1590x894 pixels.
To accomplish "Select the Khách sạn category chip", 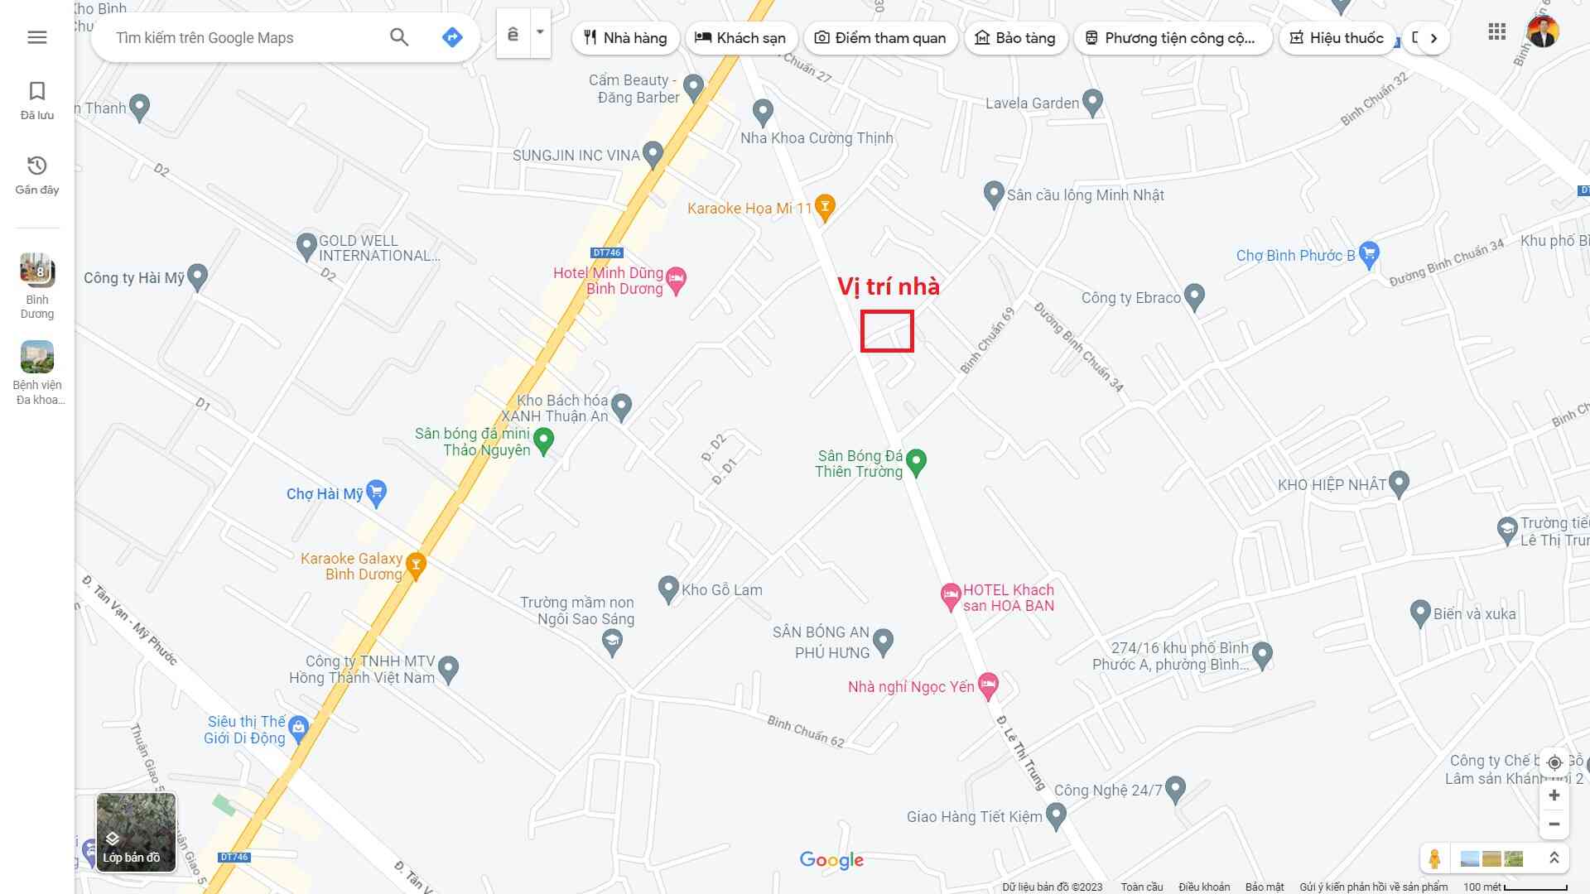I will (741, 38).
